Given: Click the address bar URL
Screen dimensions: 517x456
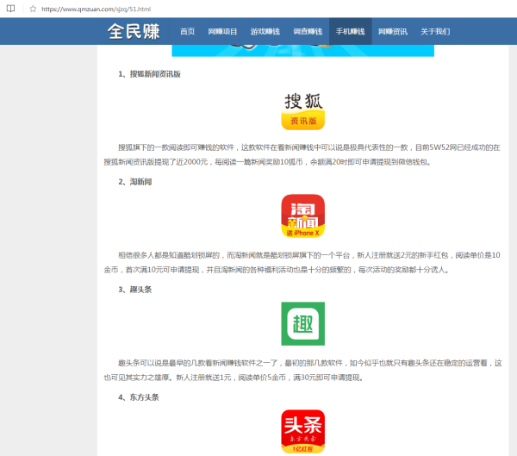Looking at the screenshot, I should [96, 9].
